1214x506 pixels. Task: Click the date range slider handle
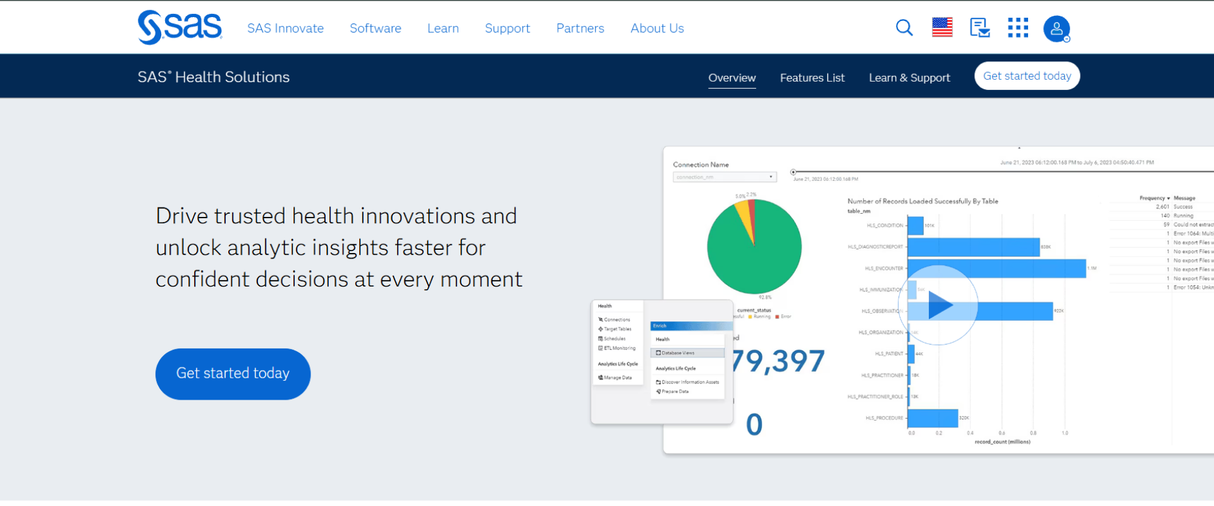click(x=793, y=172)
